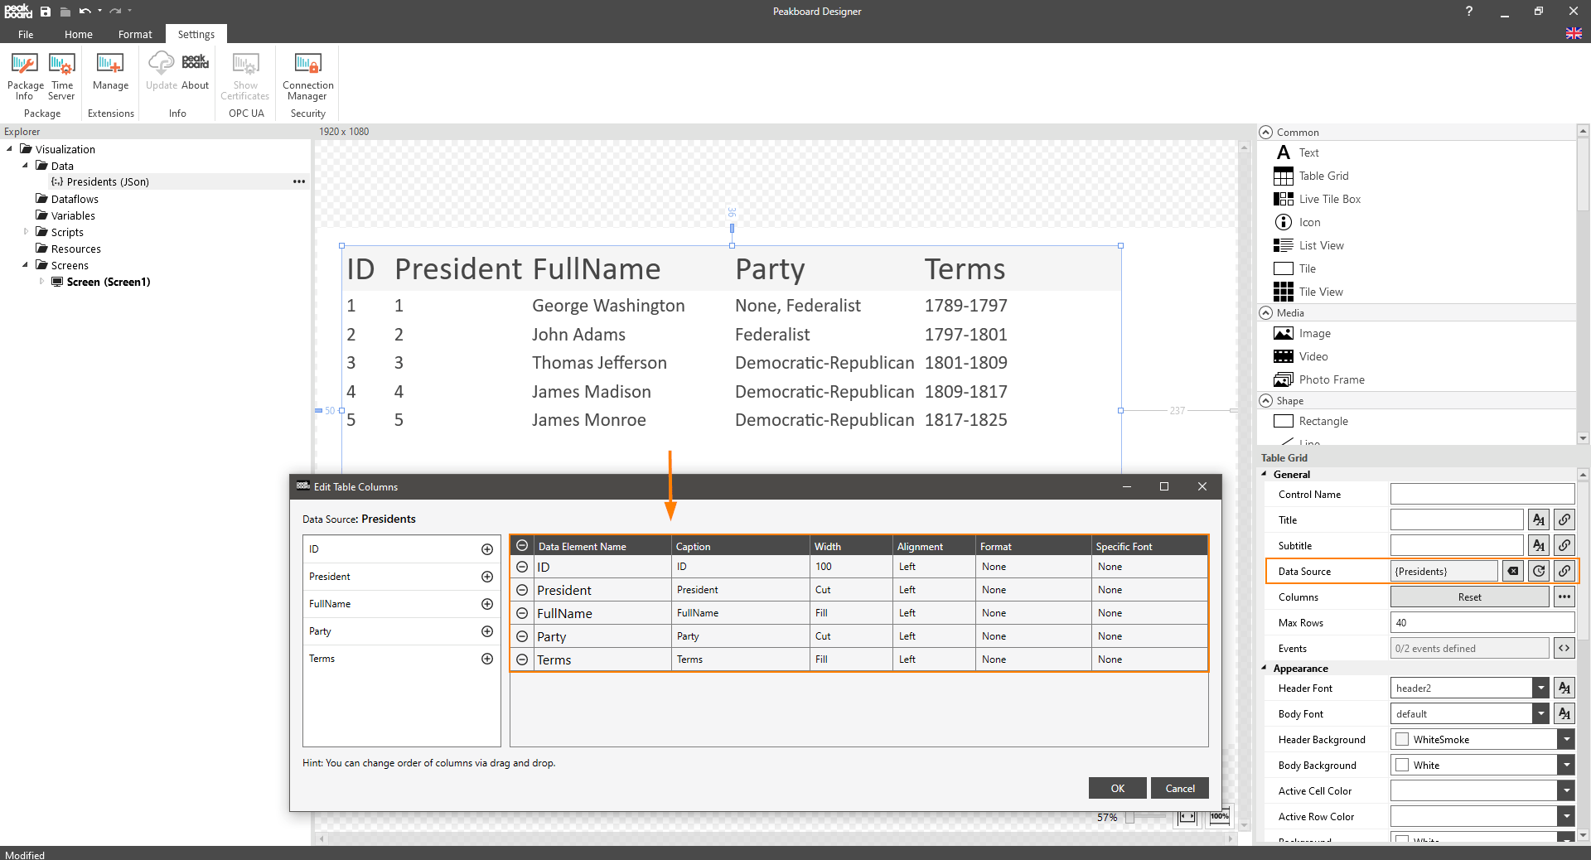
Task: Click more options for Presidents (JSon)
Action: (299, 181)
